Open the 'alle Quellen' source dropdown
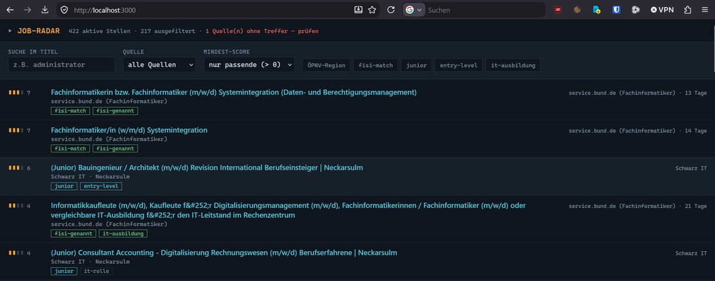This screenshot has width=715, height=281. [x=159, y=65]
